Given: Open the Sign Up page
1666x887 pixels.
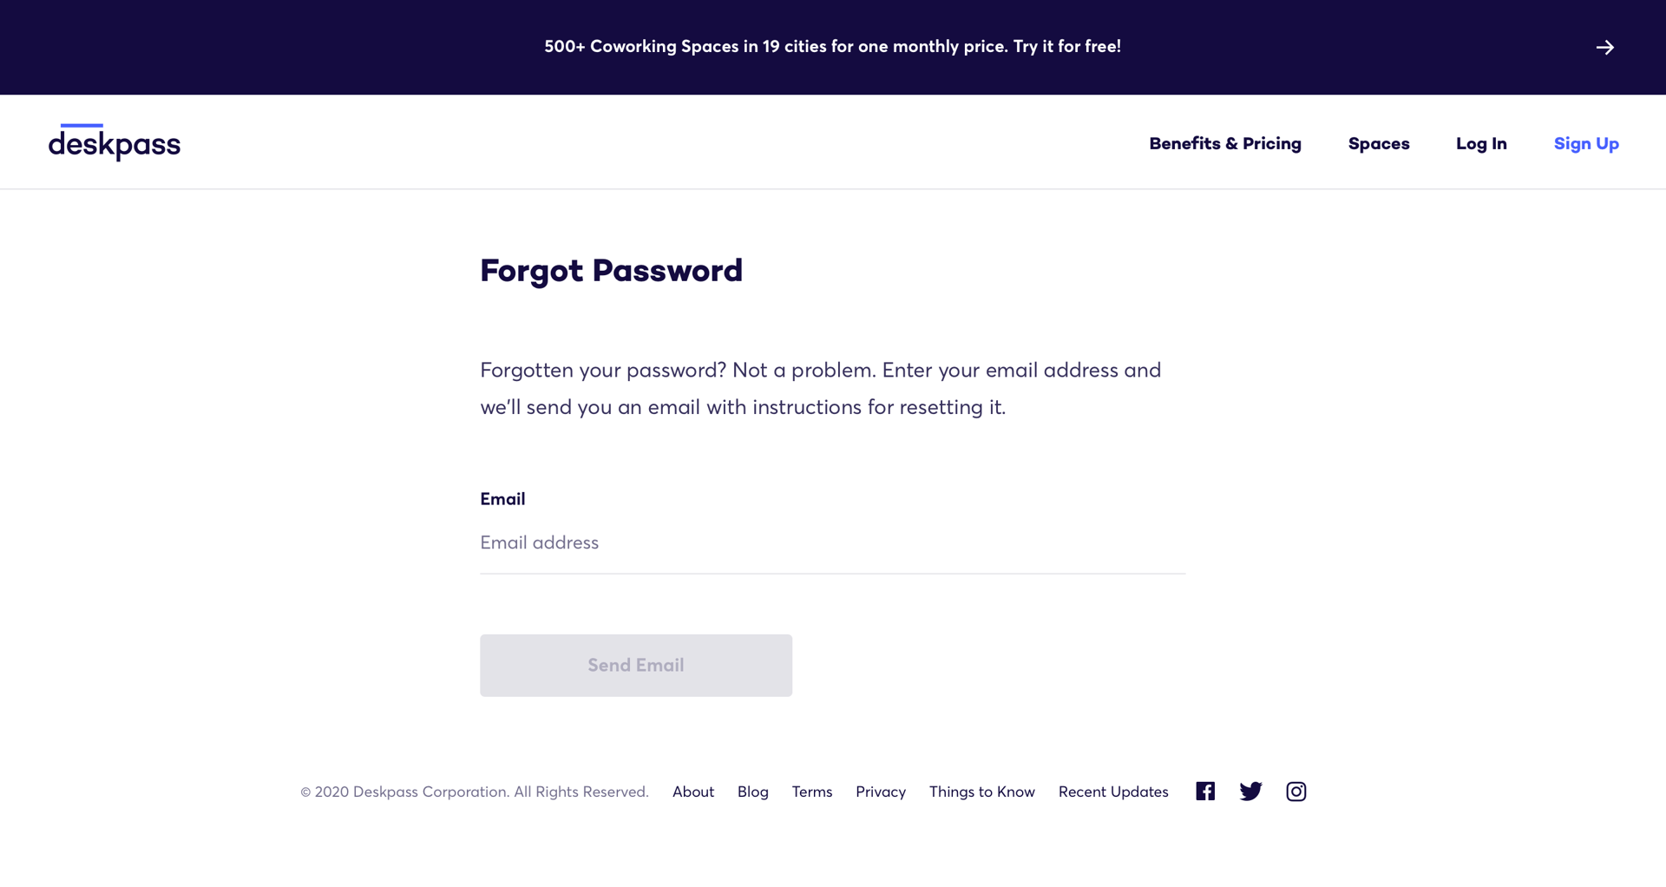Looking at the screenshot, I should point(1587,143).
